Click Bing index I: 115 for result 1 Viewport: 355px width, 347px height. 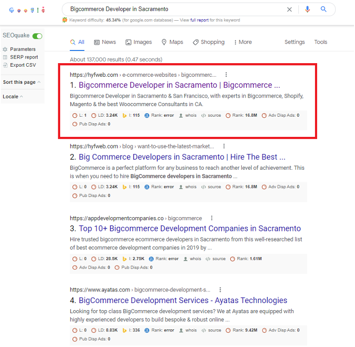(x=131, y=116)
